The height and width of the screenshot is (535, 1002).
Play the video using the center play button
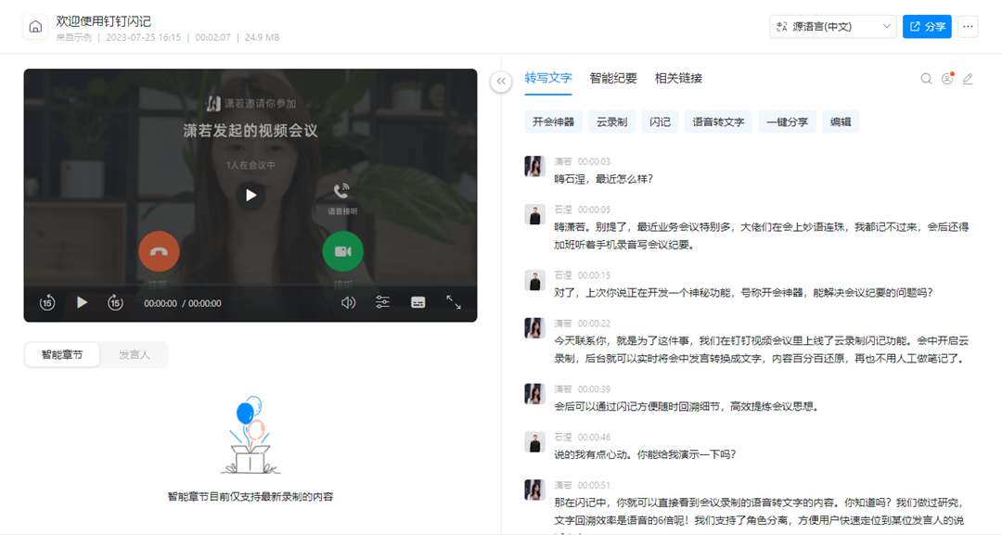tap(250, 196)
